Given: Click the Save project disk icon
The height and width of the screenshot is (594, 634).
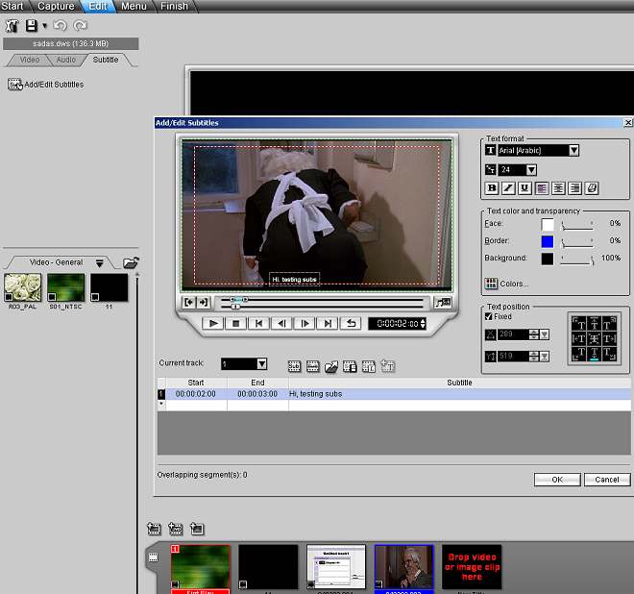Looking at the screenshot, I should point(31,26).
